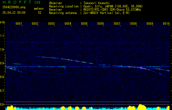The height and width of the screenshot is (110, 172).
Task: Click frequency axis label 0.7
Action: point(2,91)
